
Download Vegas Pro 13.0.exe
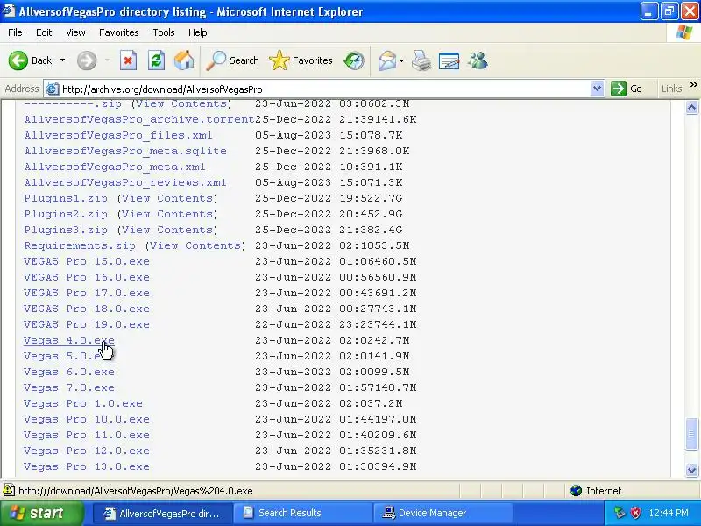point(87,466)
